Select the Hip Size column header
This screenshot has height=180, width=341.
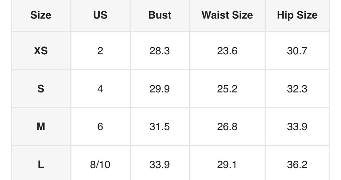pyautogui.click(x=297, y=15)
